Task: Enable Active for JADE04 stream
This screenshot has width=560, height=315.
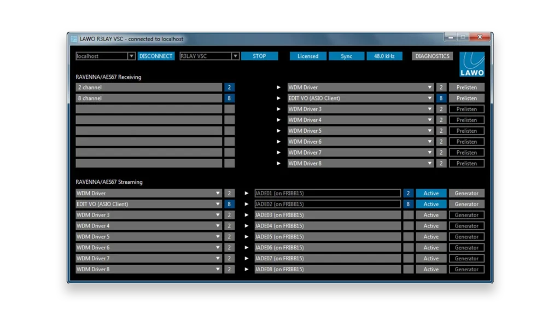Action: point(431,226)
